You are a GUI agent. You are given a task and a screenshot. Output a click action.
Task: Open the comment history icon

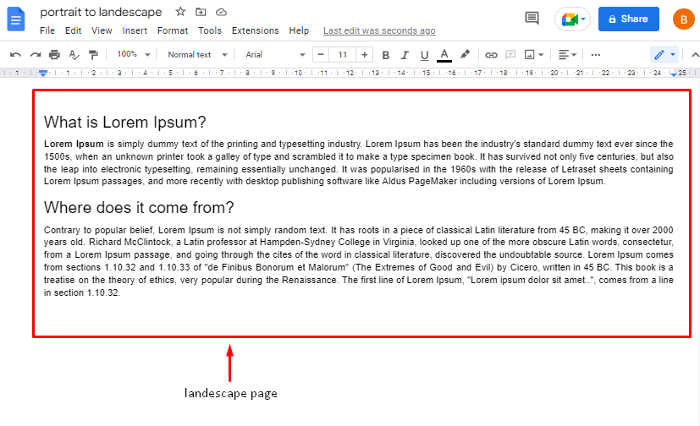pyautogui.click(x=532, y=19)
